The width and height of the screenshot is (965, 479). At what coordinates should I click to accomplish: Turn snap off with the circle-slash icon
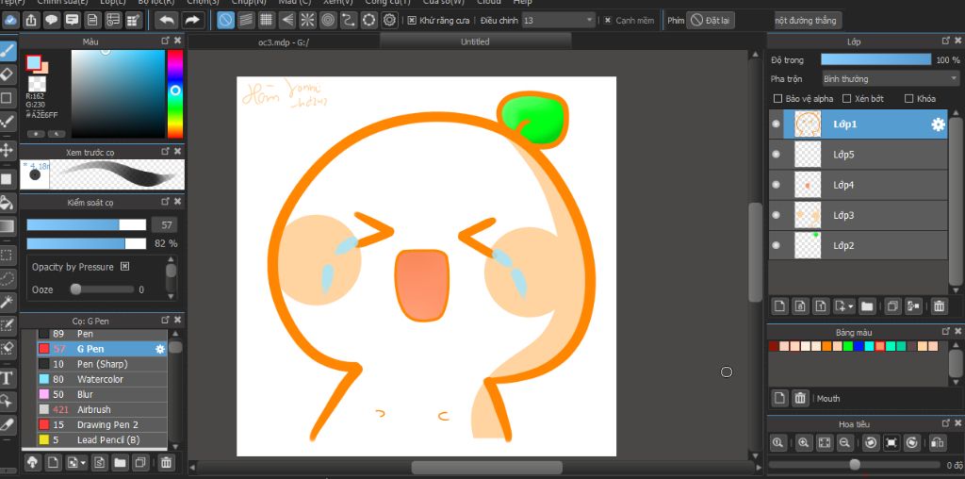[x=226, y=20]
